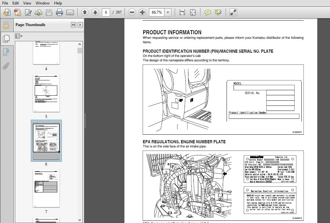Image resolution: width=330 pixels, height=223 pixels.
Task: Select page 4 thumbnail
Action: 46,53
